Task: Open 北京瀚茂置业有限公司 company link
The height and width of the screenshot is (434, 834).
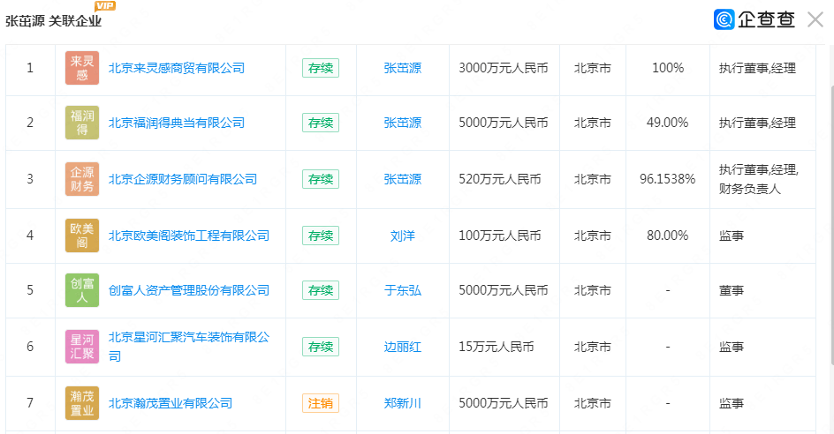Action: pyautogui.click(x=171, y=403)
